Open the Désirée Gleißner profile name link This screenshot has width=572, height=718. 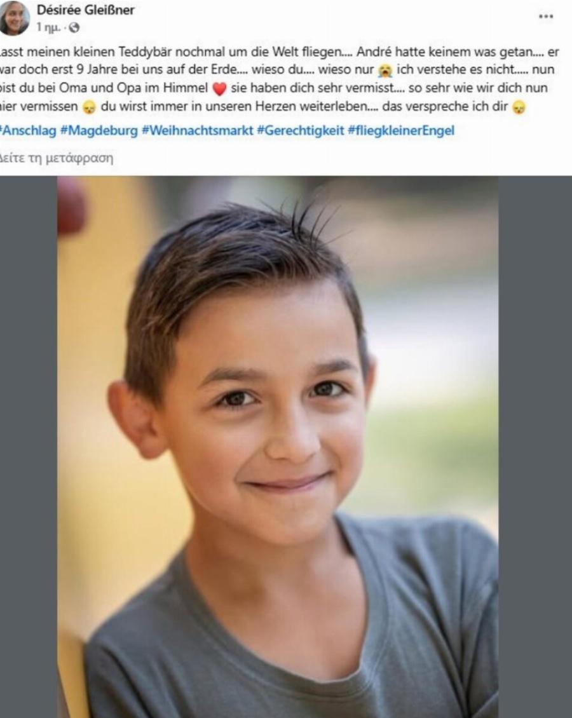(86, 10)
